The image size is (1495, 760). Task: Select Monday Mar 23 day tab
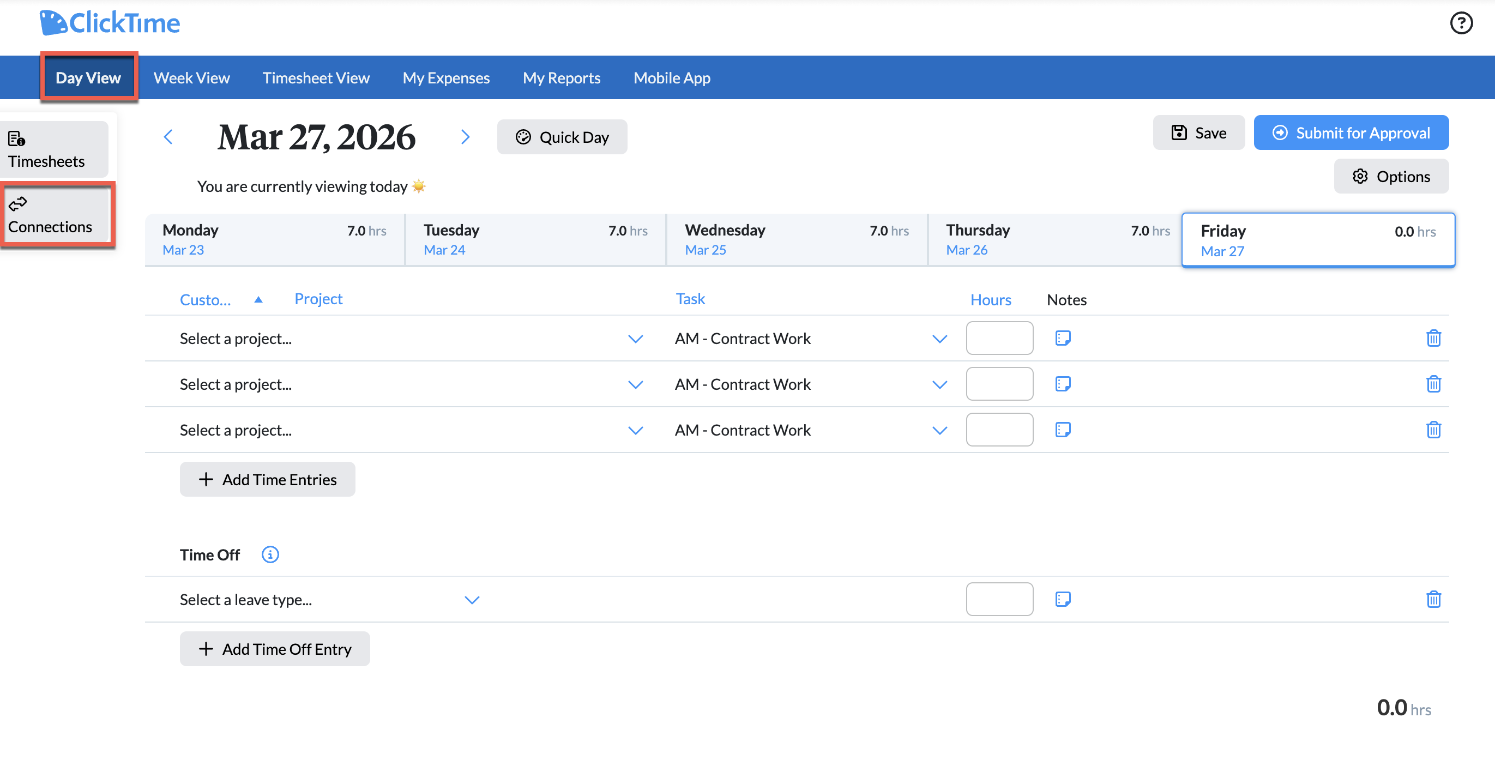(274, 239)
